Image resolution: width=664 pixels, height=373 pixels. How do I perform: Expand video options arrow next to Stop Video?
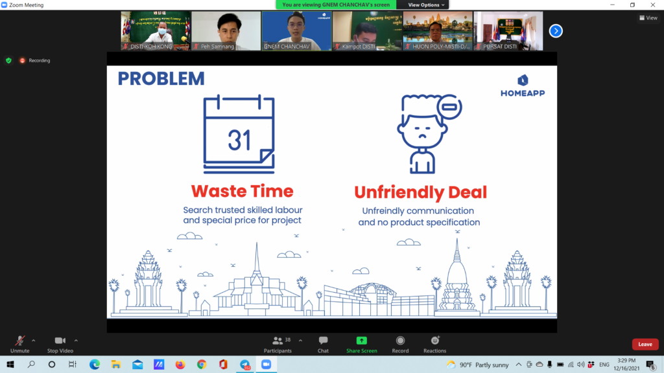(76, 340)
